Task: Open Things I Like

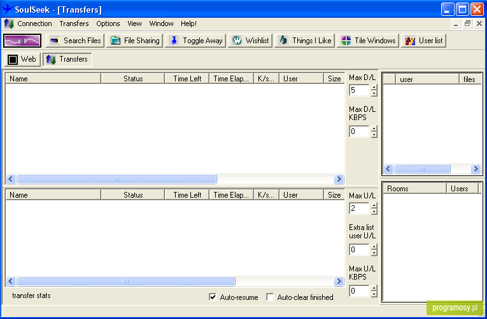Action: pos(305,41)
